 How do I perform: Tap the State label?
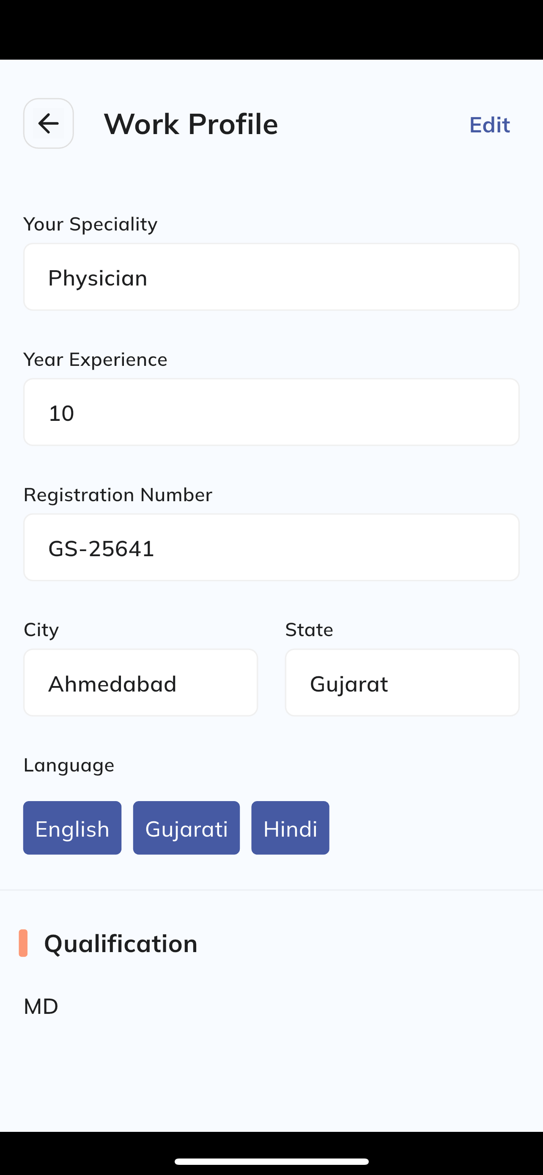pyautogui.click(x=309, y=629)
